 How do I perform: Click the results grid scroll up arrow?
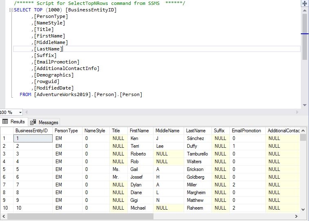(303, 131)
